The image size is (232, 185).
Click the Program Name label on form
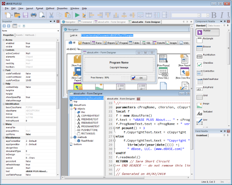pyautogui.click(x=119, y=62)
